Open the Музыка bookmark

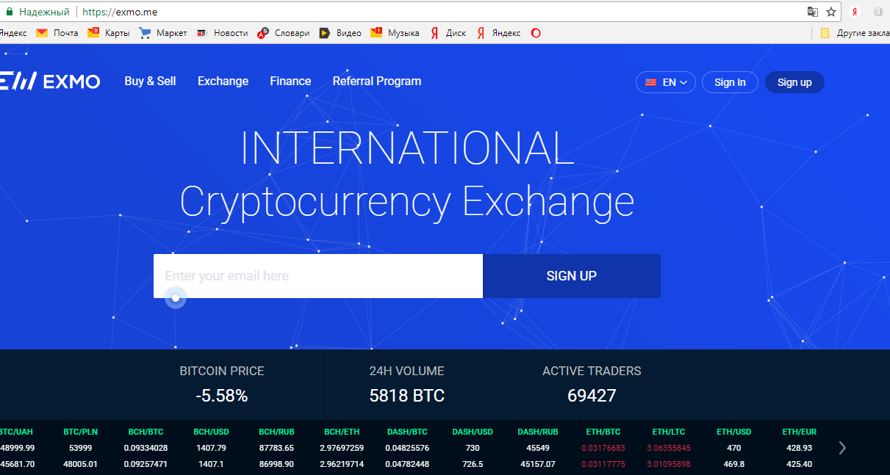[395, 33]
